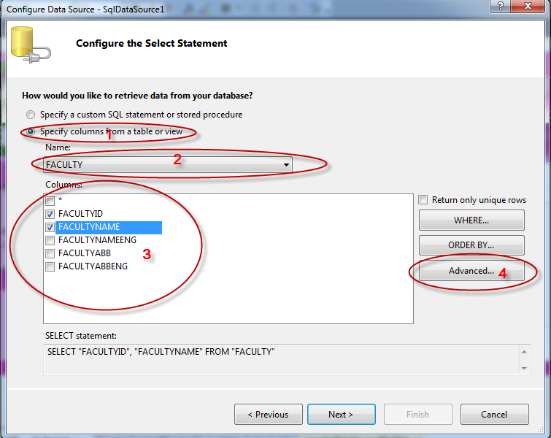Cancel the Configure Data Source wizard
Screen dimensions: 551x438
(494, 415)
